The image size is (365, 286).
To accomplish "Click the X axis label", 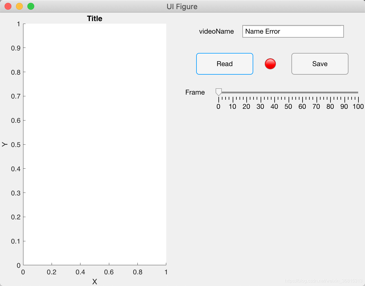I will [x=95, y=282].
